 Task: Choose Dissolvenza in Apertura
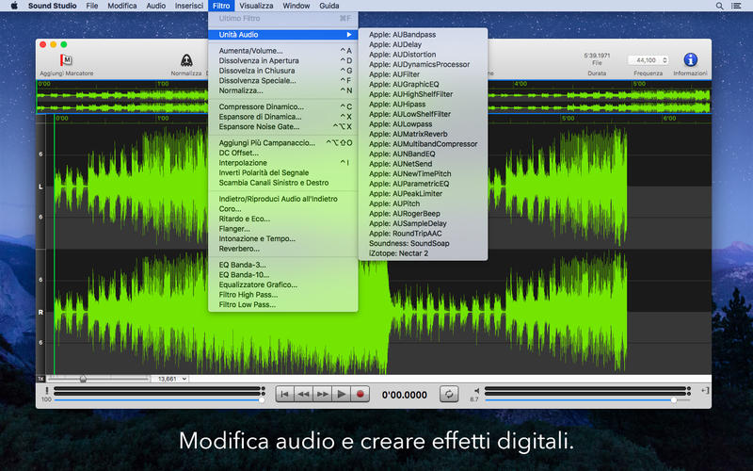tap(283, 60)
